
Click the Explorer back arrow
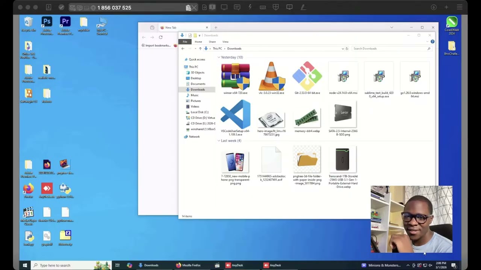183,49
